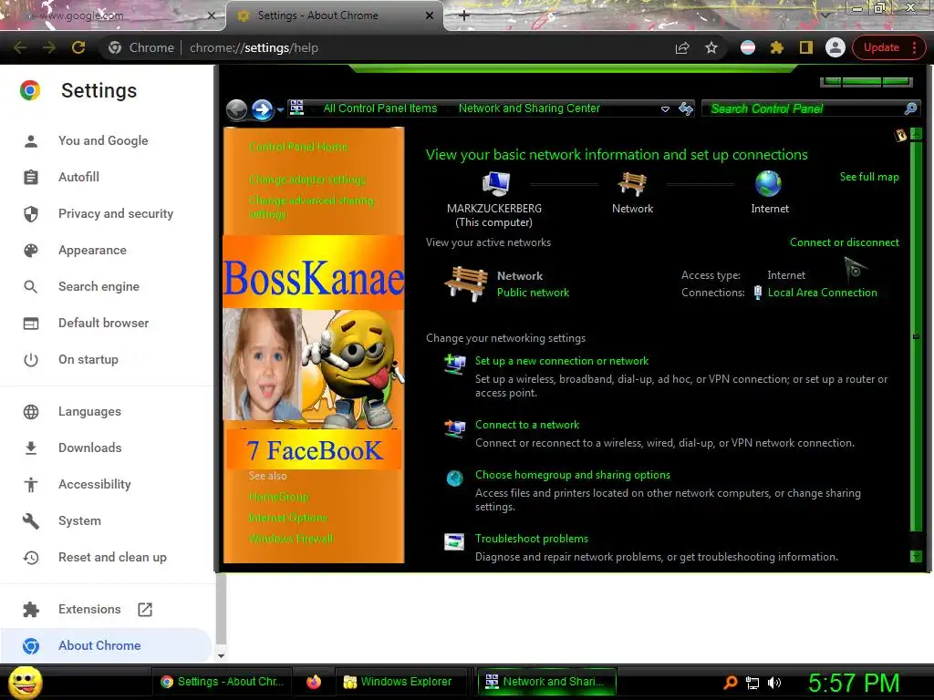934x700 pixels.
Task: Open a new Chrome tab
Action: pyautogui.click(x=464, y=15)
